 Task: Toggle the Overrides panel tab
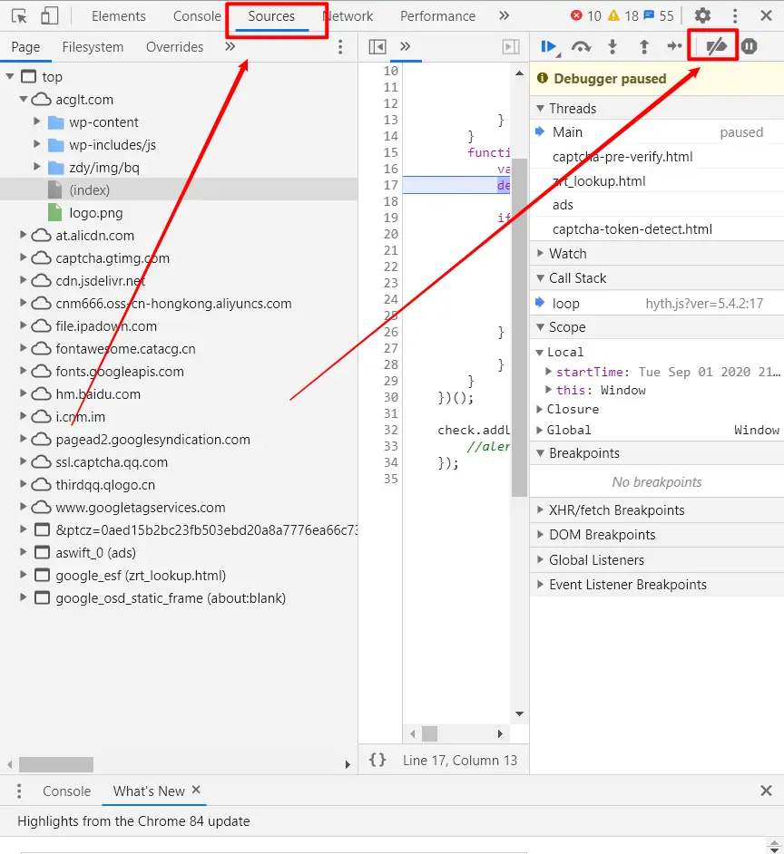(x=174, y=46)
